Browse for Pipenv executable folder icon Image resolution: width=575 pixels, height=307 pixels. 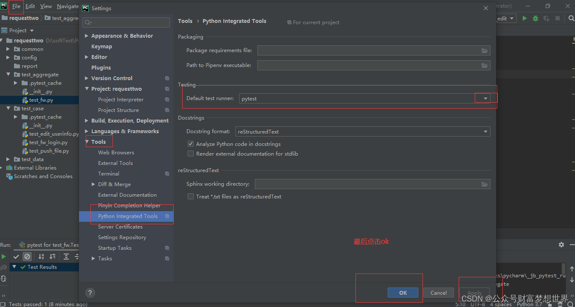coord(485,65)
